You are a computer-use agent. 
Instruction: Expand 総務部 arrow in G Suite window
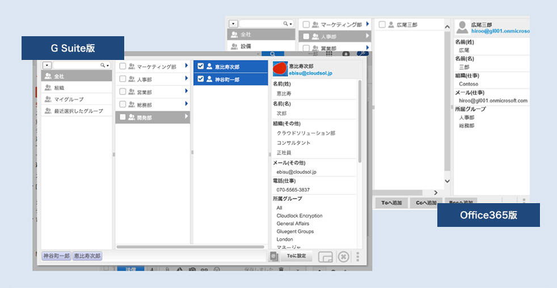pyautogui.click(x=186, y=104)
